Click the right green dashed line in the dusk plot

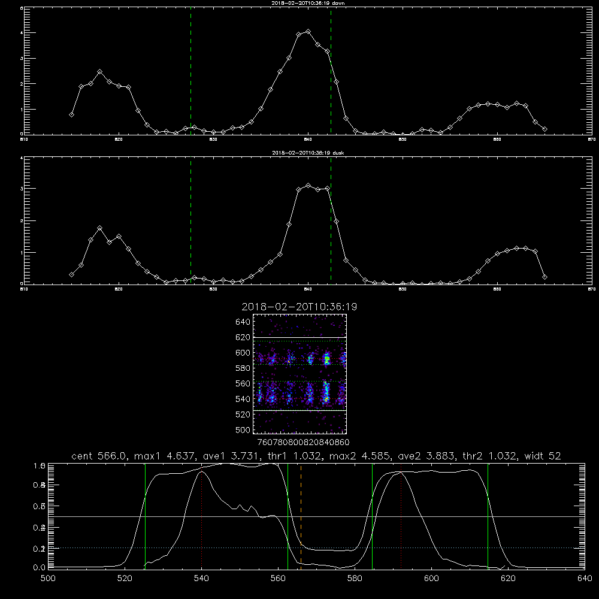pyautogui.click(x=331, y=221)
